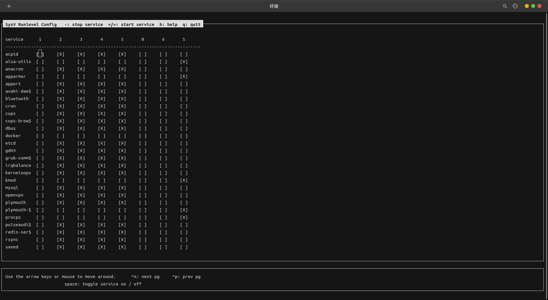
Task: Maximize the terminal with the green button
Action: [533, 6]
